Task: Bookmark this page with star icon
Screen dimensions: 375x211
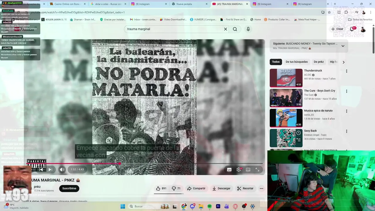Action: [329, 12]
